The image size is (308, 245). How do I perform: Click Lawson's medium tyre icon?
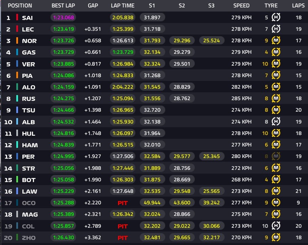coord(276,191)
